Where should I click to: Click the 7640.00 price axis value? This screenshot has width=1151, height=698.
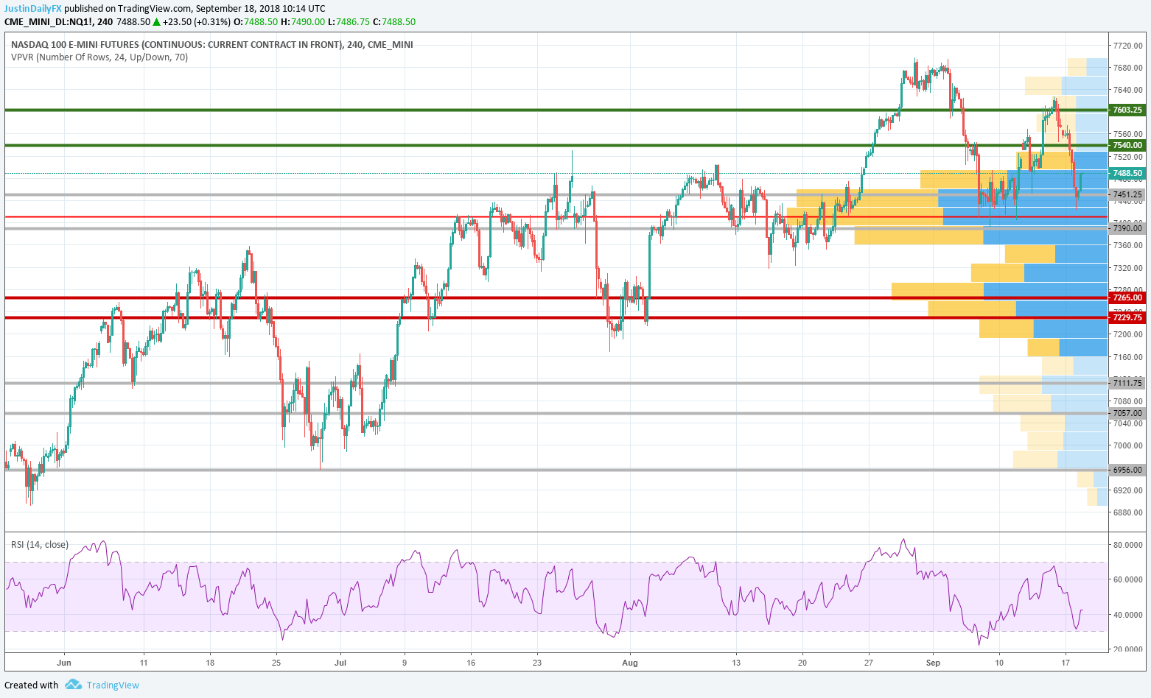[x=1127, y=90]
